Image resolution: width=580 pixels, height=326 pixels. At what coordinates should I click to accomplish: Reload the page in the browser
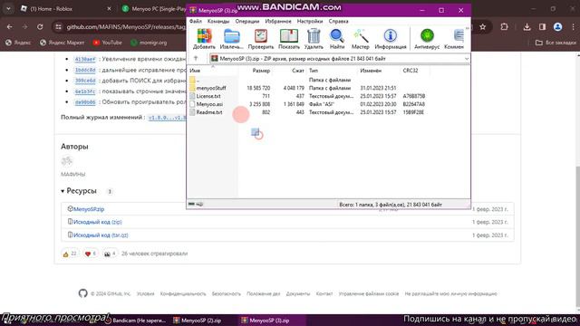[x=40, y=27]
